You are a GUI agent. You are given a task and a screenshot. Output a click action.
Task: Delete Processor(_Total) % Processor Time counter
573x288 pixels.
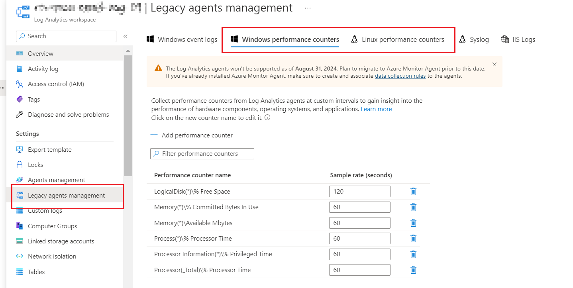pos(413,270)
